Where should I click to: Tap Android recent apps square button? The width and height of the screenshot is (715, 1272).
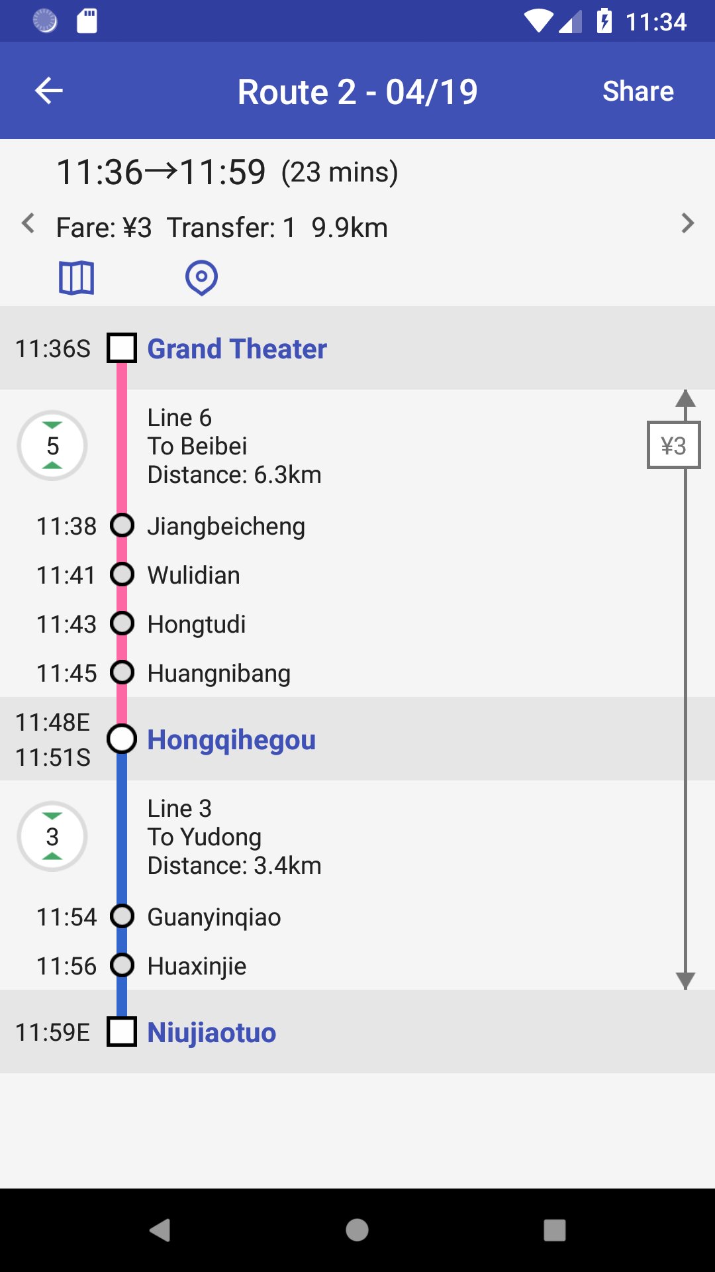point(555,1230)
